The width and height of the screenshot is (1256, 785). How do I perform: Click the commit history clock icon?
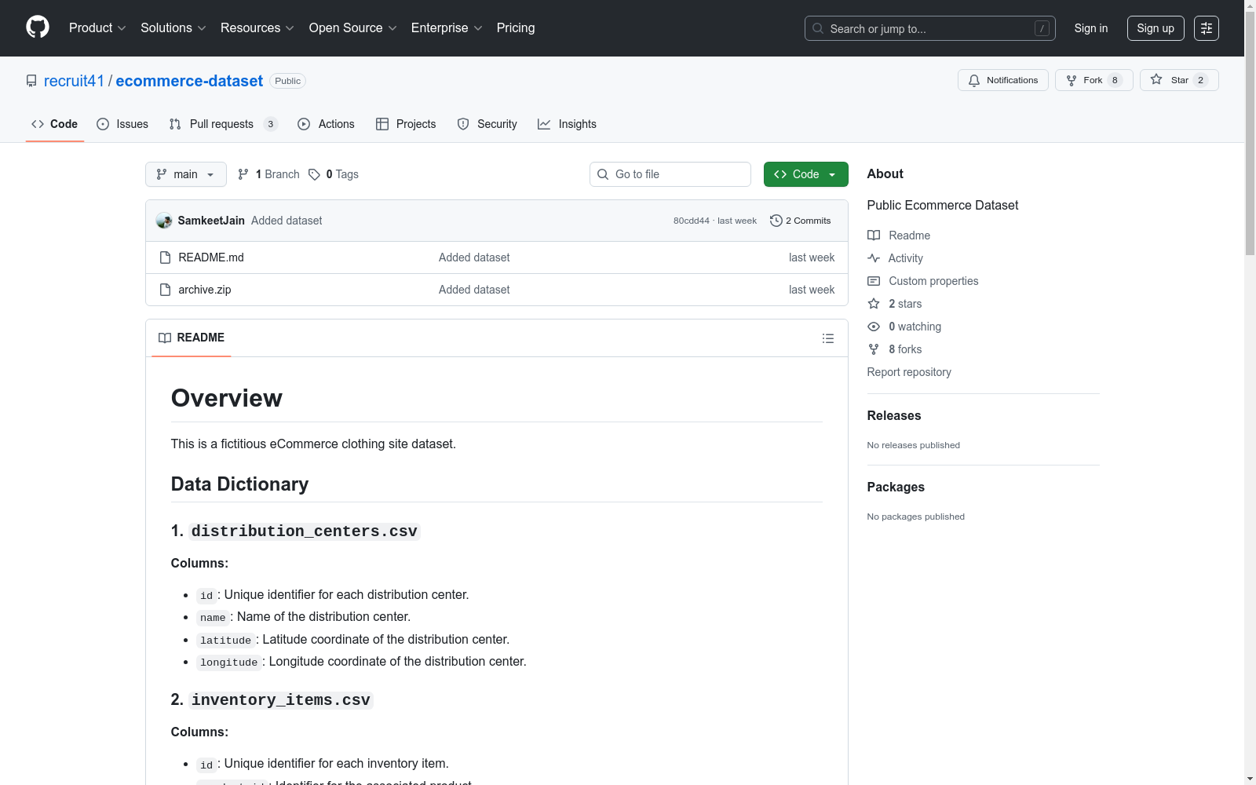[776, 221]
